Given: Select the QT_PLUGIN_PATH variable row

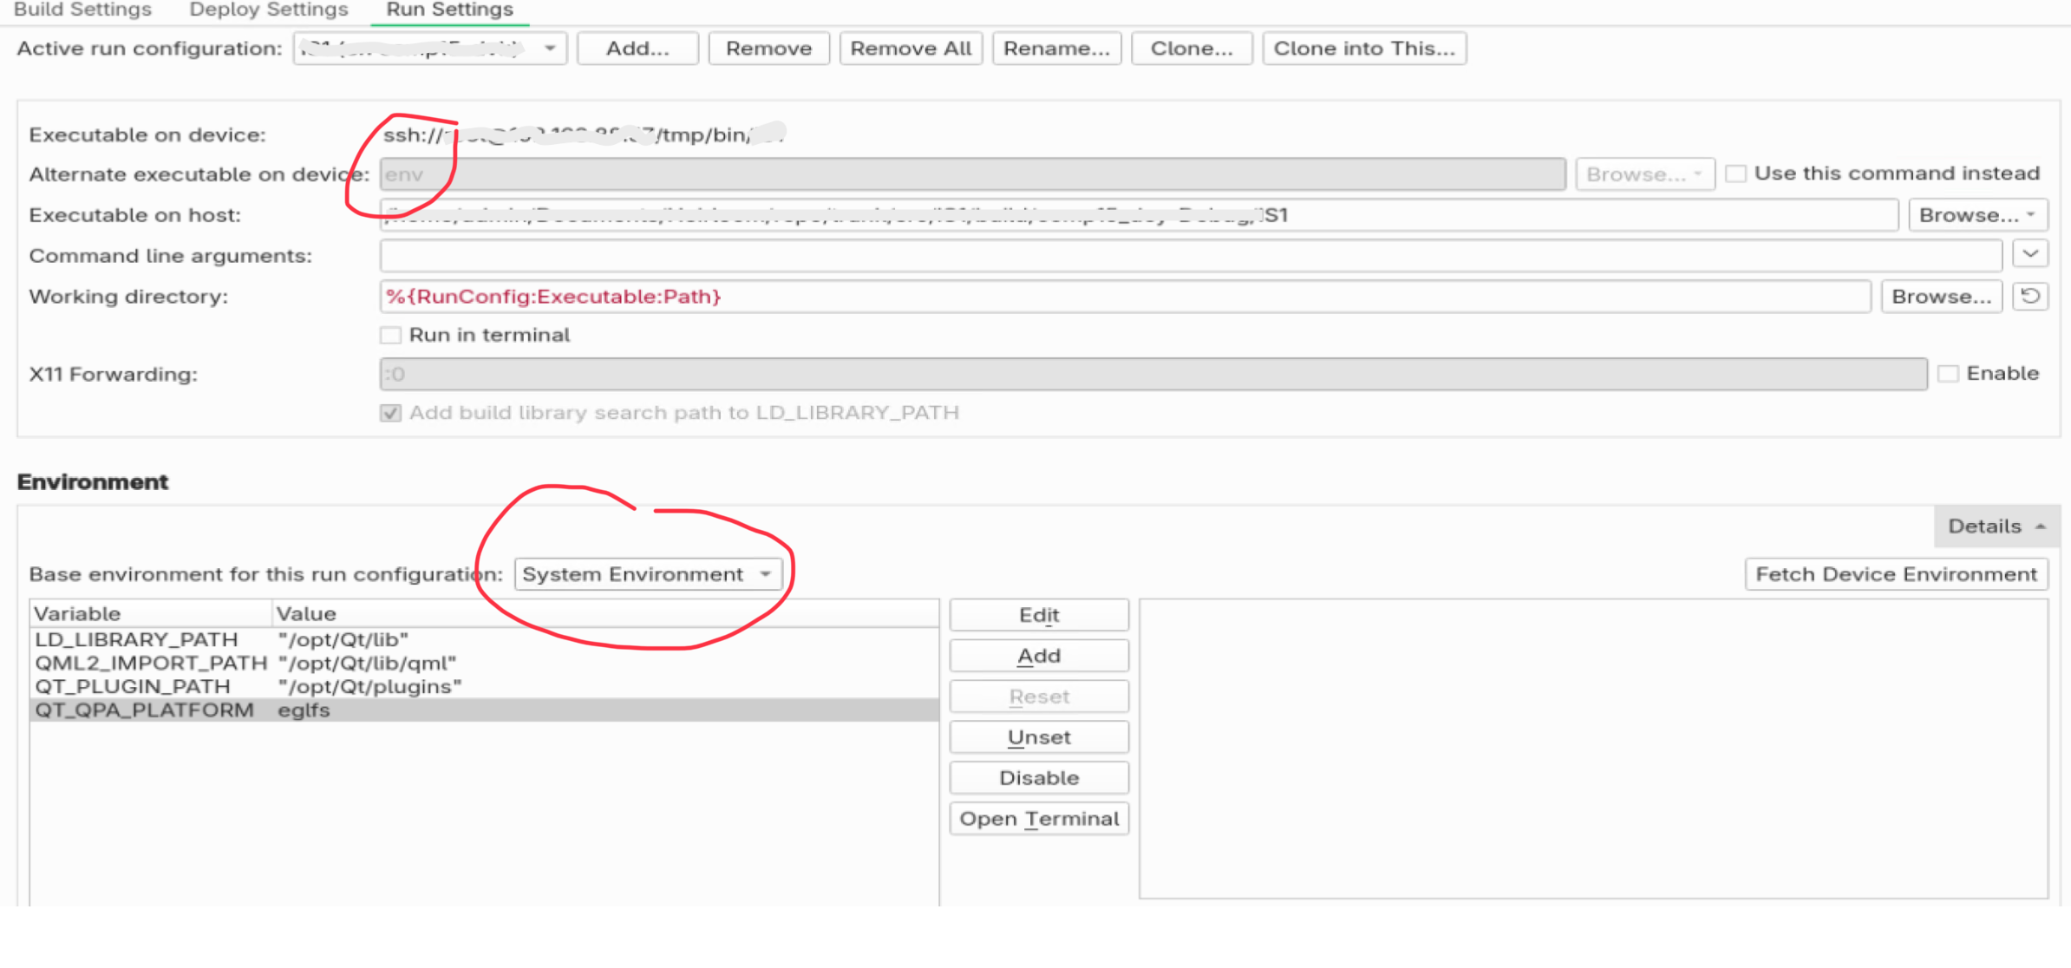Looking at the screenshot, I should point(133,687).
